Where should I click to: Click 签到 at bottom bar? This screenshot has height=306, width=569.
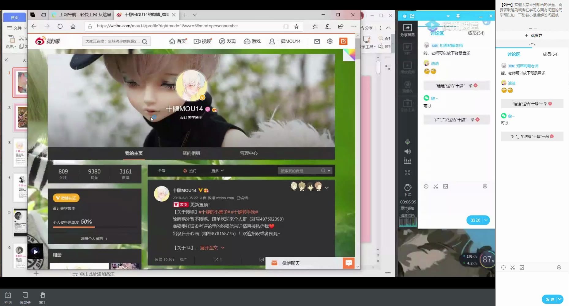[x=8, y=298]
